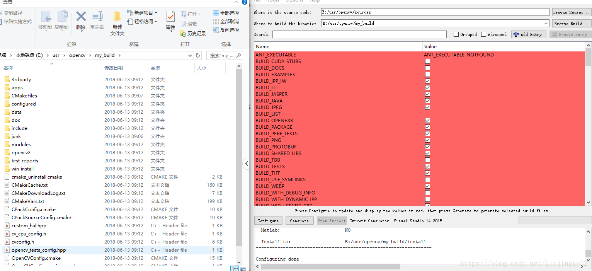Viewport: 592px width, 271px height.
Task: Open the Open (打开) ribbon dropdown
Action: click(x=191, y=14)
